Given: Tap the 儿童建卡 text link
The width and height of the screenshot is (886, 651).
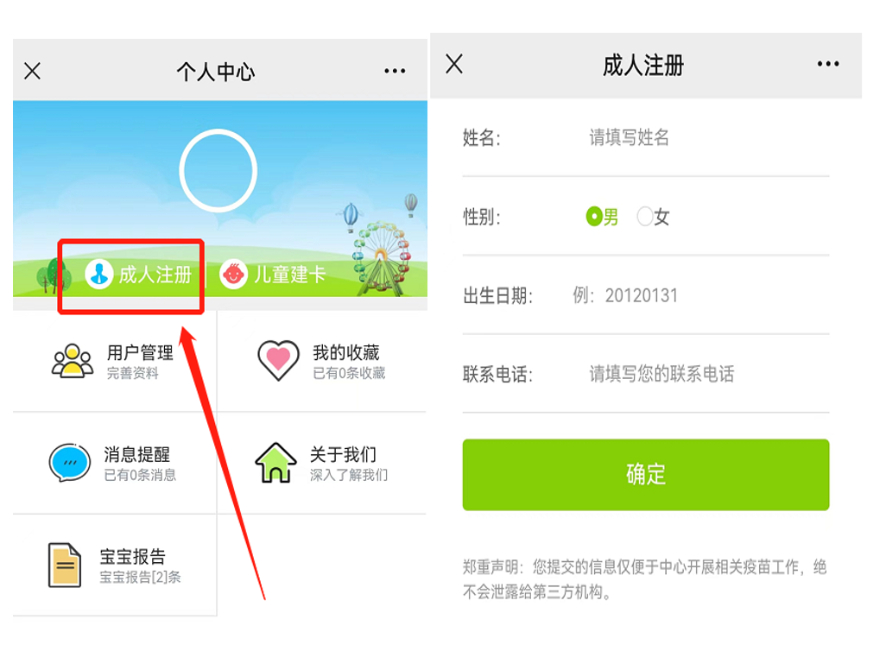Looking at the screenshot, I should 290,275.
